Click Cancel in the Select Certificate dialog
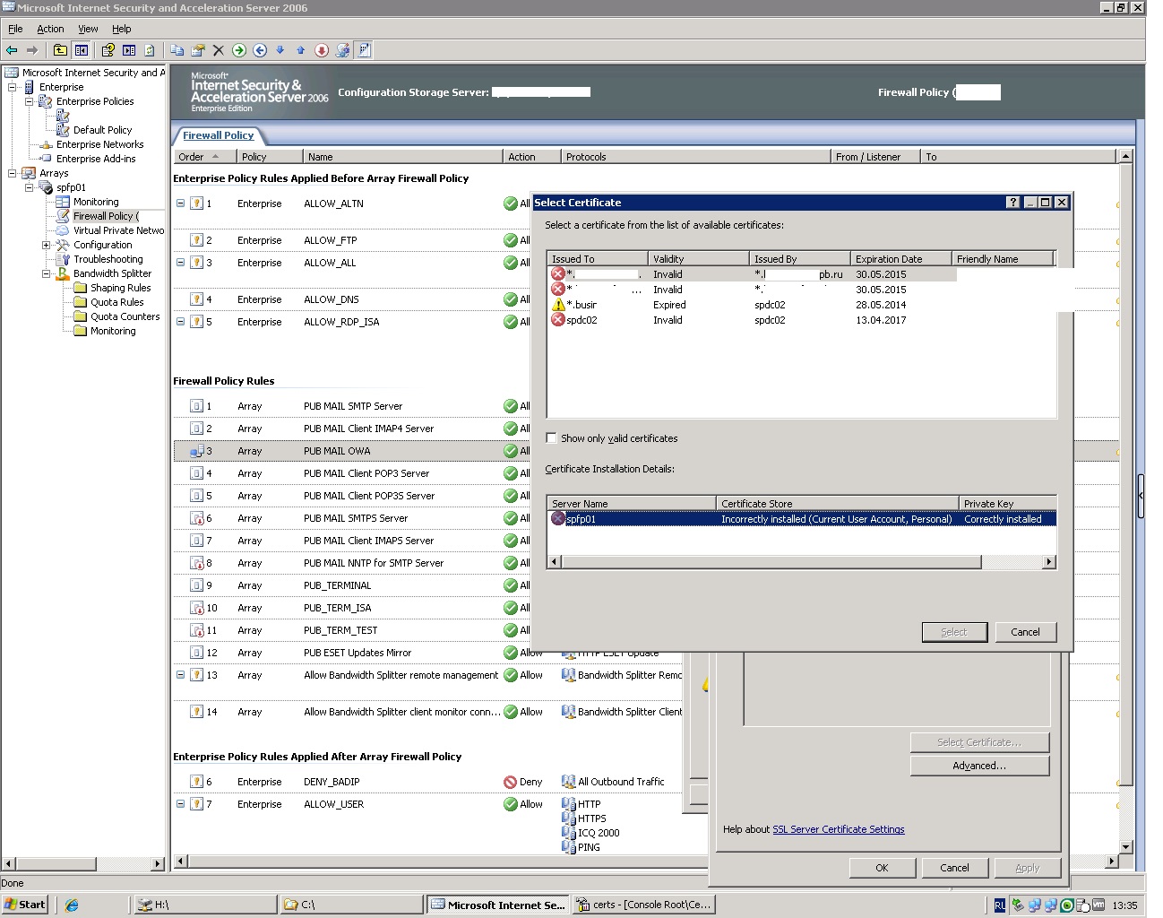1163x918 pixels. click(x=1025, y=632)
